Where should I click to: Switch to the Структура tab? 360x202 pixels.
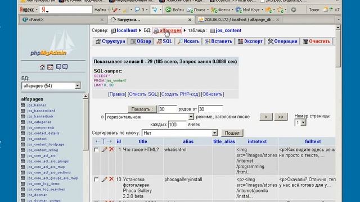pos(110,41)
